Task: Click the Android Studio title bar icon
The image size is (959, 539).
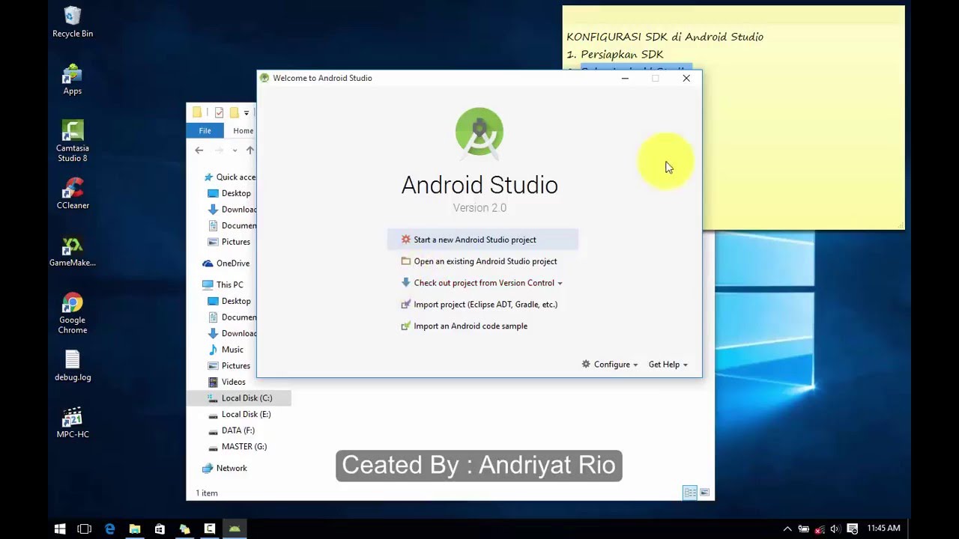Action: point(264,78)
